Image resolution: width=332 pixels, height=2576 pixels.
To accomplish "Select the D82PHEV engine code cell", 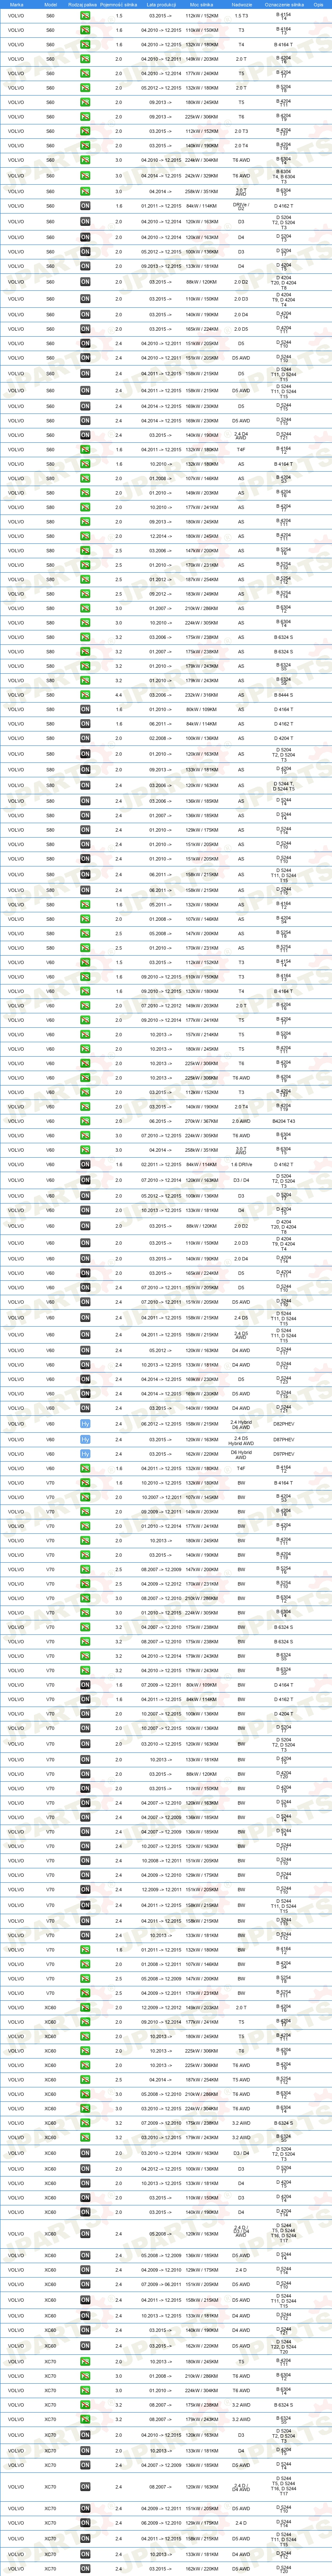I will point(284,1424).
